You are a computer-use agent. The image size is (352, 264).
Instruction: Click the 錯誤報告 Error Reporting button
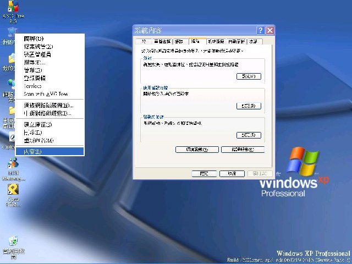[x=243, y=150]
